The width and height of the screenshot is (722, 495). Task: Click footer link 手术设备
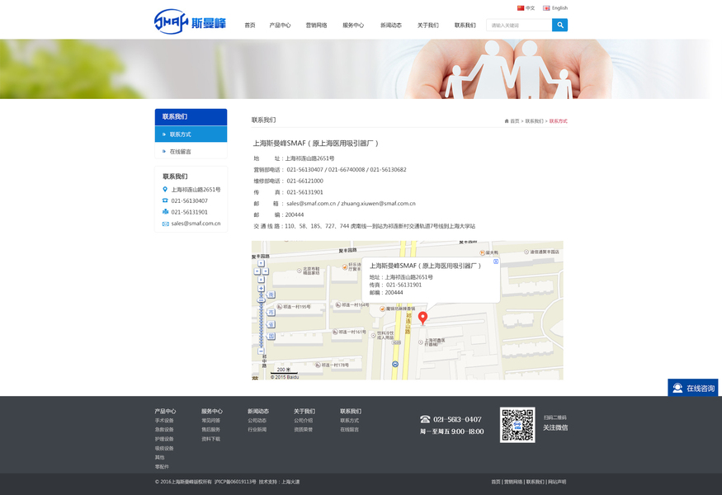[x=164, y=421]
